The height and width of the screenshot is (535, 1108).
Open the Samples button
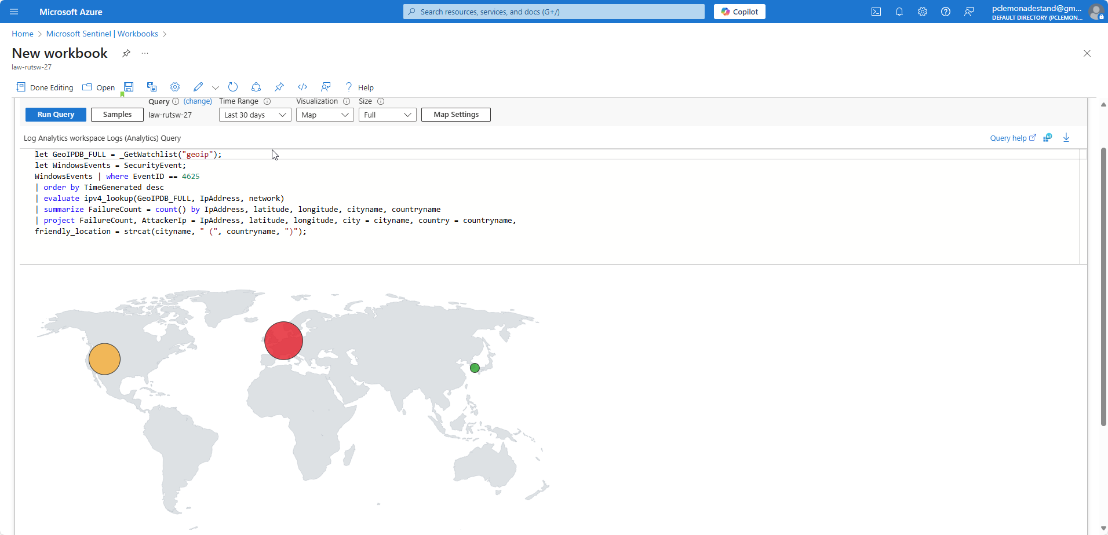click(117, 115)
